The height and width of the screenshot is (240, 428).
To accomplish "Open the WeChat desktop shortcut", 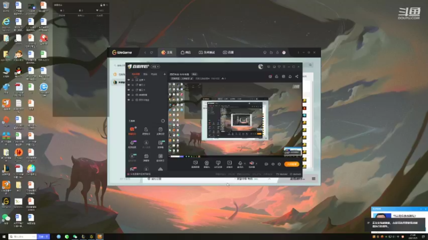I will pos(6,219).
